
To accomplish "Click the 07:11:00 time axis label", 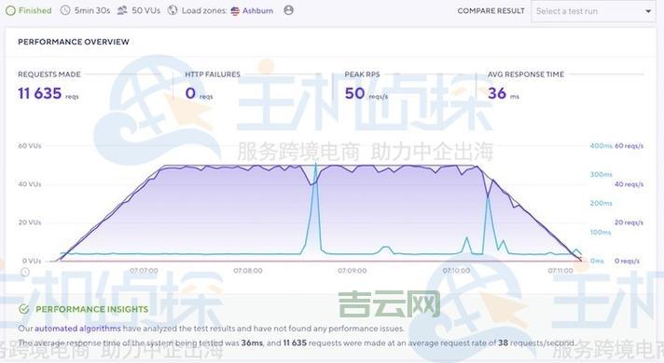I will [x=560, y=271].
